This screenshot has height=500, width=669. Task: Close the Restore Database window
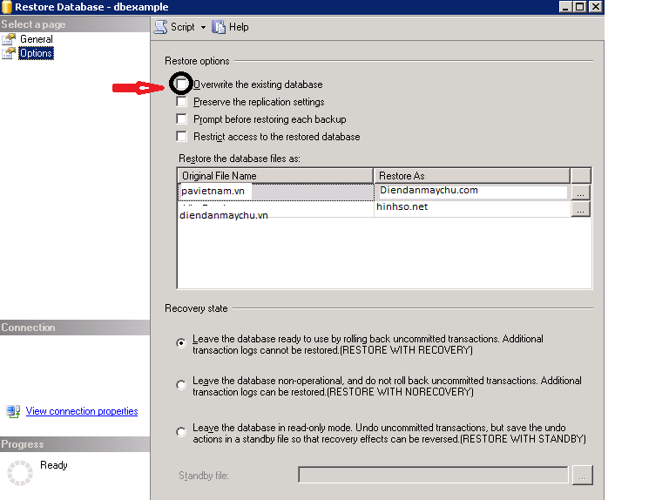click(x=595, y=7)
